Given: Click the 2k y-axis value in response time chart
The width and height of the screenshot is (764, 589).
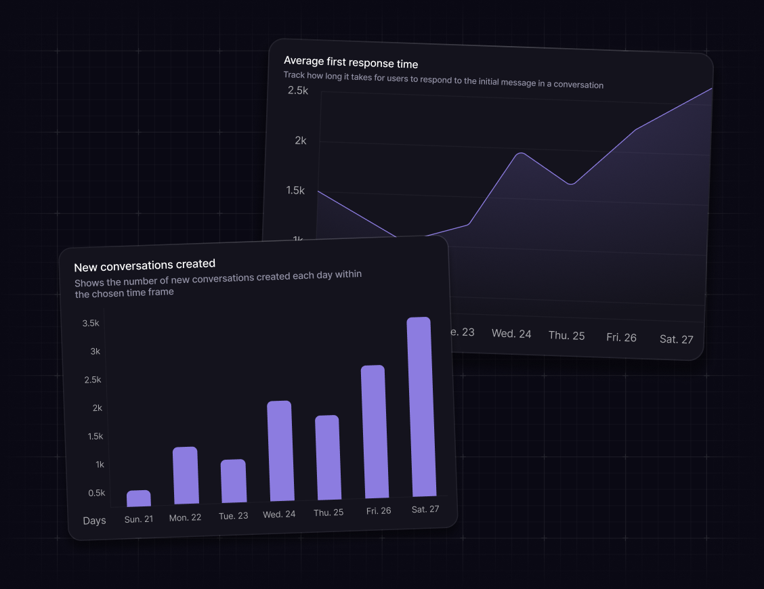Looking at the screenshot, I should [301, 140].
